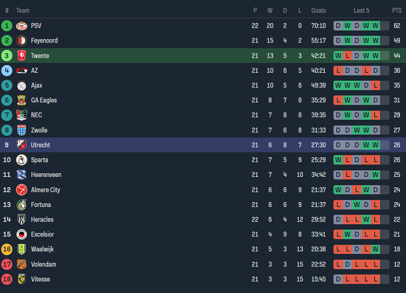Click the Heerenveen club logo
This screenshot has width=406, height=293.
(21, 175)
